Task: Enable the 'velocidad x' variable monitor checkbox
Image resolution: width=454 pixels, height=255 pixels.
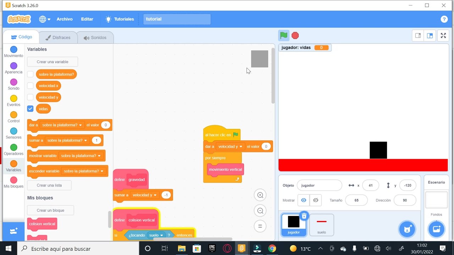Action: tap(30, 86)
